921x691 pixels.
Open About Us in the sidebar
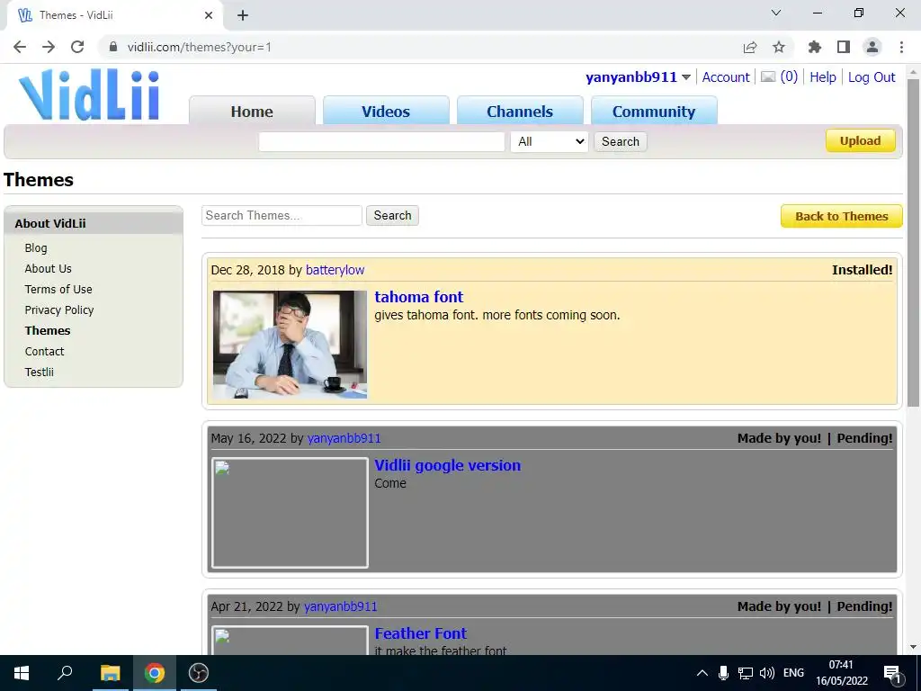tap(49, 268)
